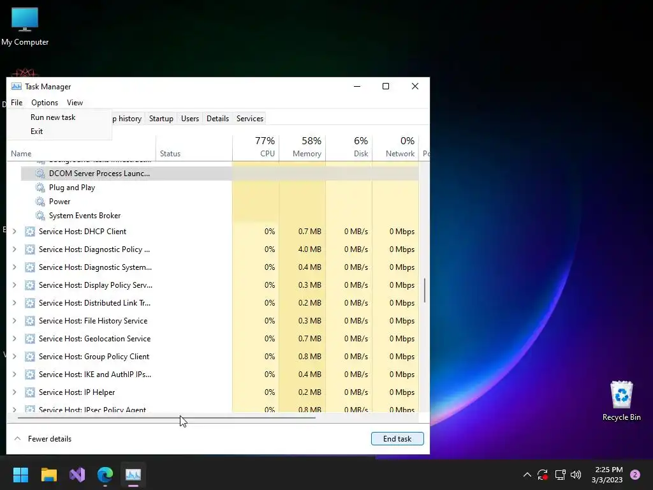Expand Service Host: IP Helper row
Screen dimensions: 653x490
pos(15,392)
